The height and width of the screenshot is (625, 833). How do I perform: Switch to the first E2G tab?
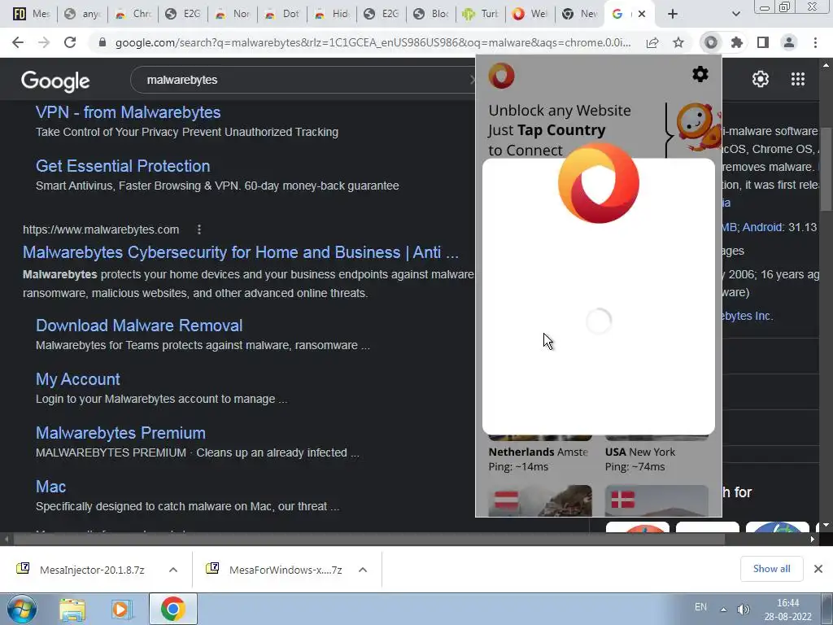182,14
